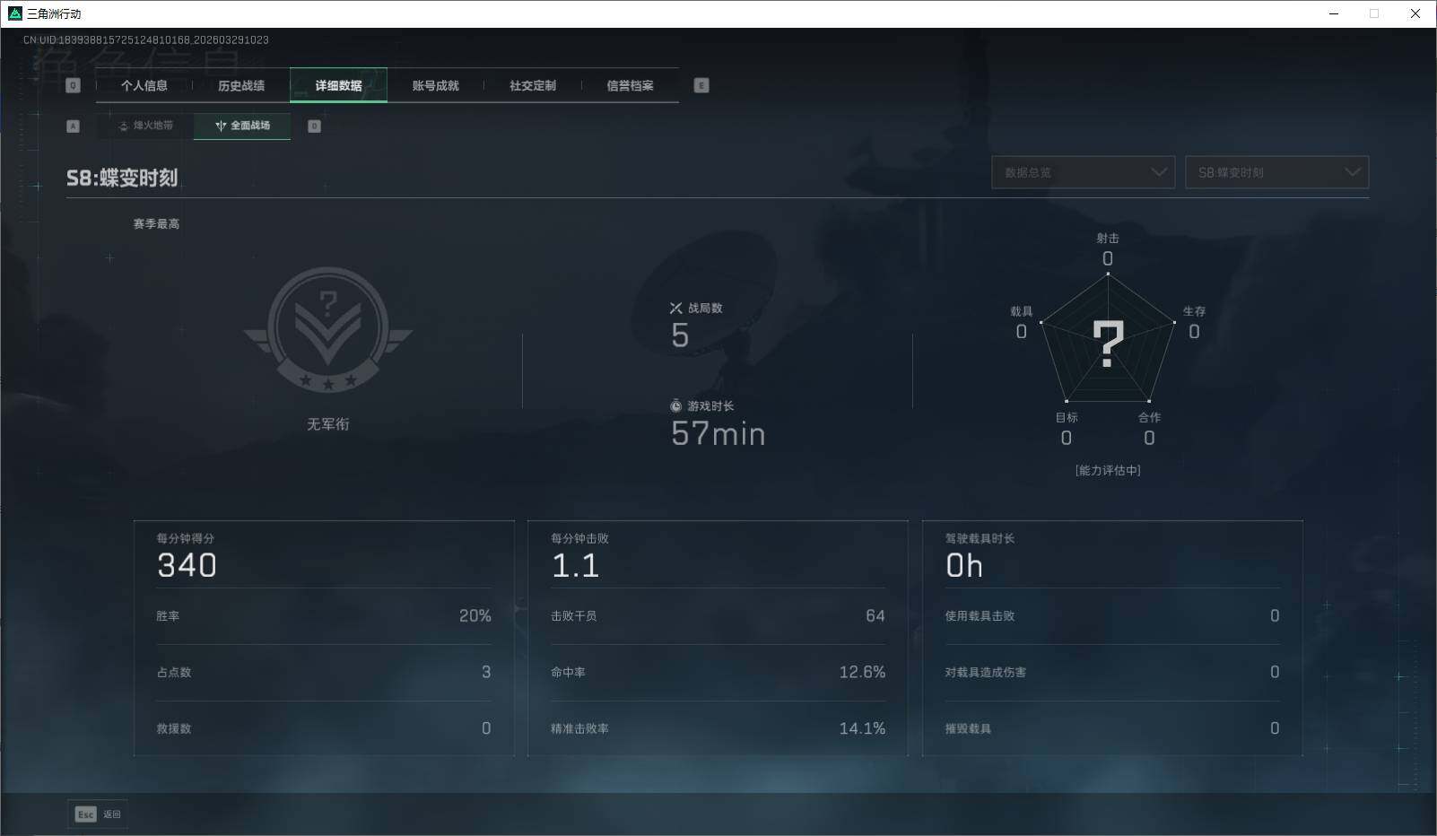Click the 胜率 20% row
Image resolution: width=1437 pixels, height=836 pixels.
coord(324,616)
